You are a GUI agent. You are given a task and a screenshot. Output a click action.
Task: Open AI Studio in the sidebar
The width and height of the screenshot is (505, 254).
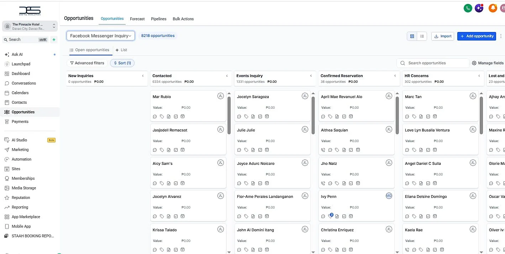19,140
